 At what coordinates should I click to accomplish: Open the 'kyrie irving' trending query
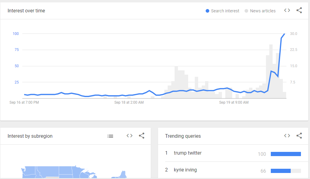[x=185, y=170]
